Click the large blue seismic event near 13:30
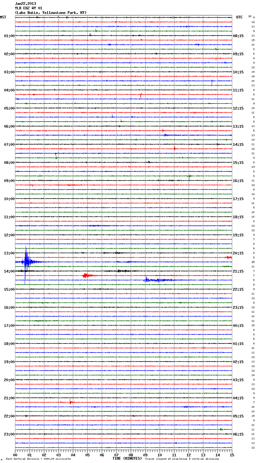This screenshot has height=463, width=256. click(27, 262)
